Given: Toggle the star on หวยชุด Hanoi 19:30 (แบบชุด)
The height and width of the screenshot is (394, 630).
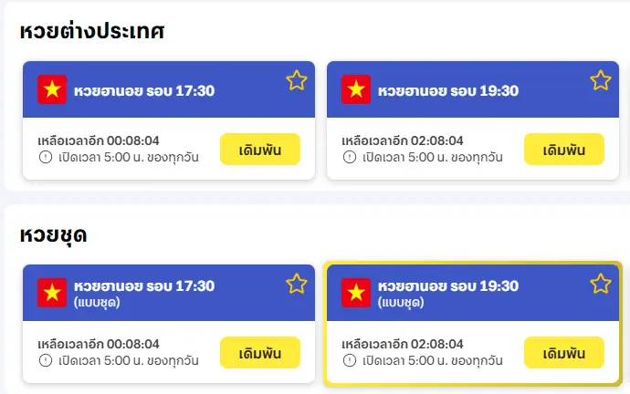Looking at the screenshot, I should pos(600,284).
